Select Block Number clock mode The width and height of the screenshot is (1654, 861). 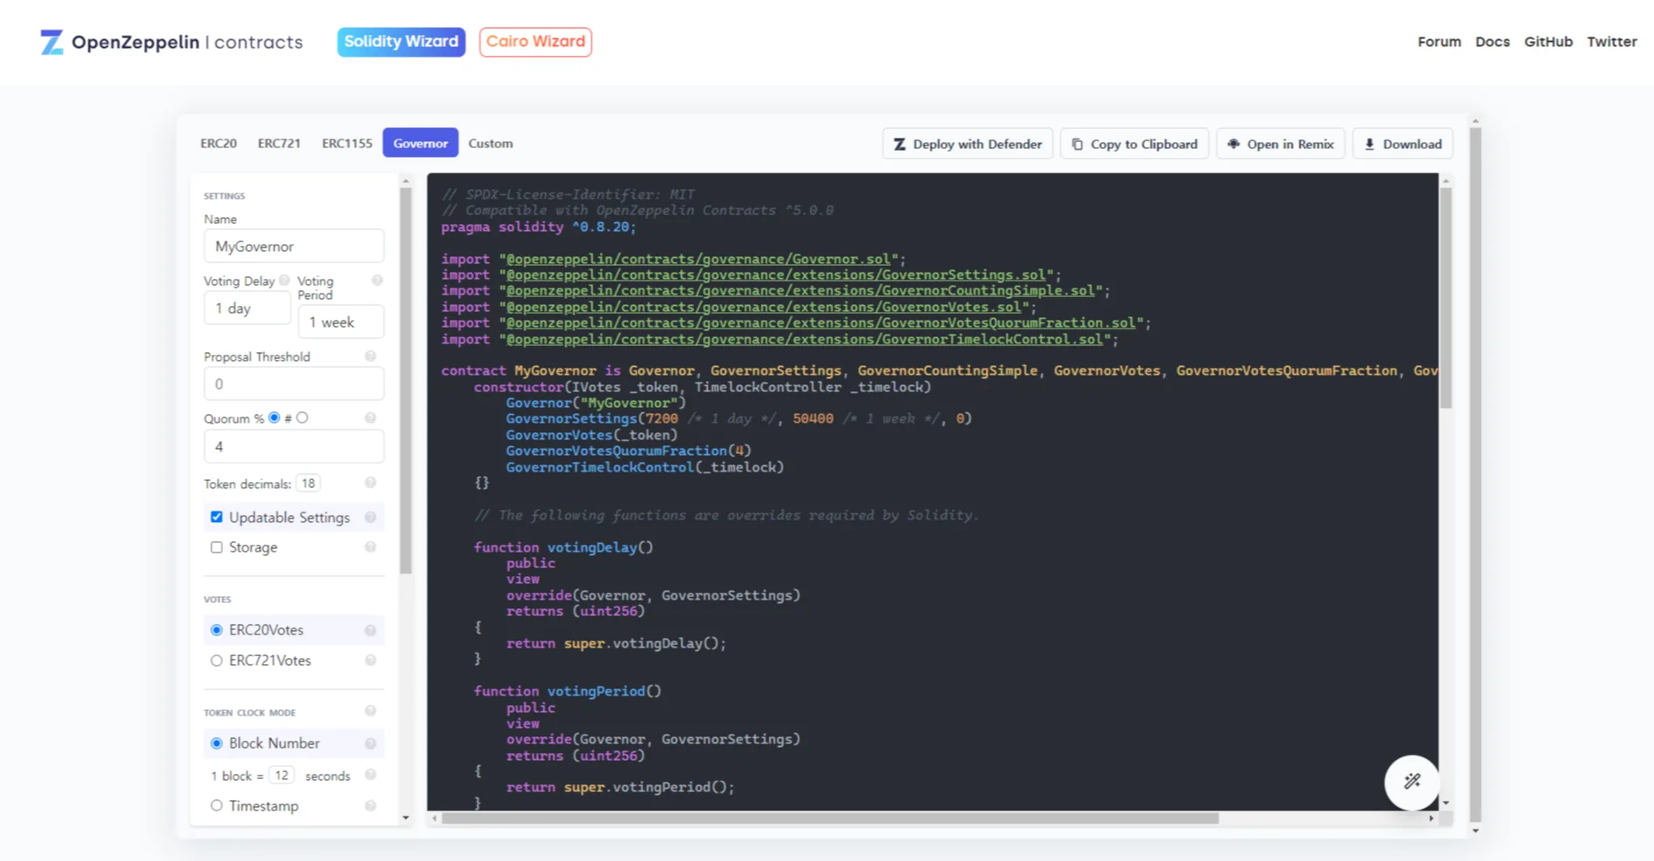tap(216, 743)
